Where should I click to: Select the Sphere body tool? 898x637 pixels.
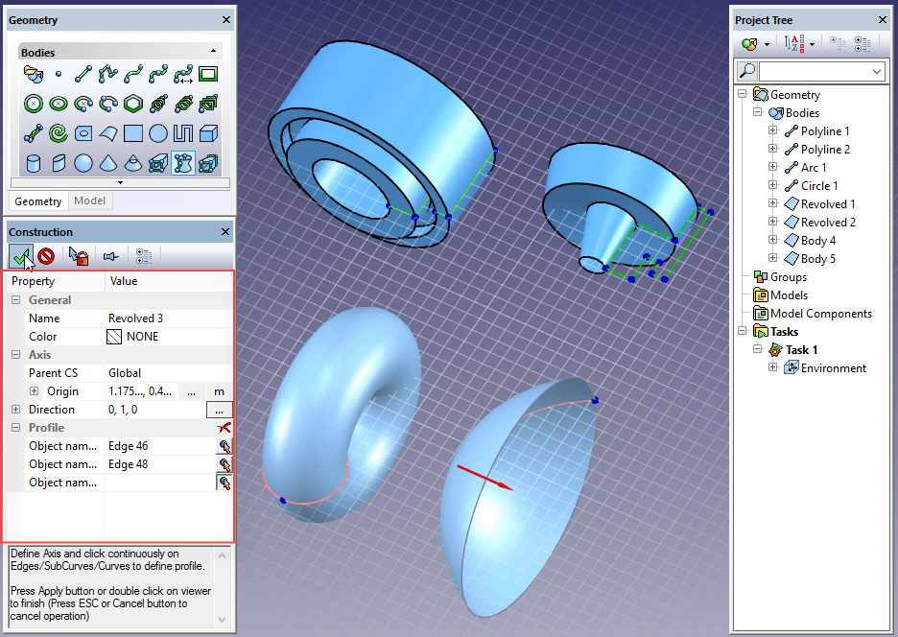click(83, 163)
